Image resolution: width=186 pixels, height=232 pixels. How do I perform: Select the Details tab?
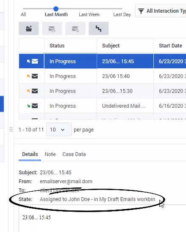click(30, 154)
